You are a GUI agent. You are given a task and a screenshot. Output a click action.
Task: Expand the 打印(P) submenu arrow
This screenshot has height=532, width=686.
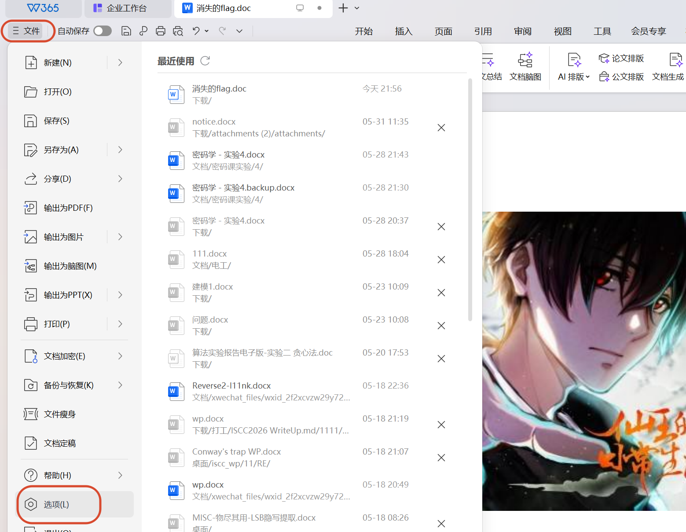click(120, 324)
